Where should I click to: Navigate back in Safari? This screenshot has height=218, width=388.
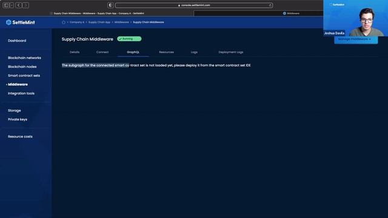click(19, 5)
